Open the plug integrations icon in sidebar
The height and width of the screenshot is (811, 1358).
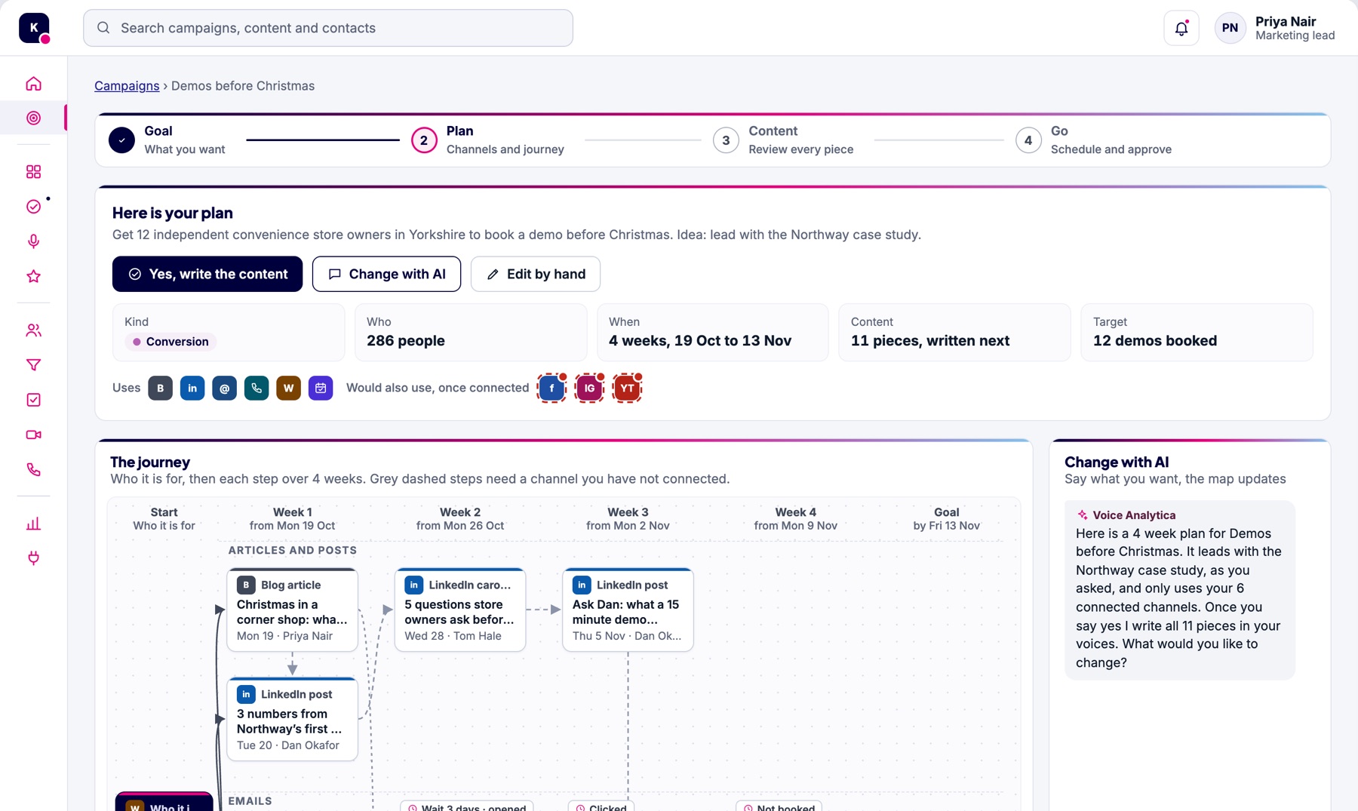click(33, 558)
